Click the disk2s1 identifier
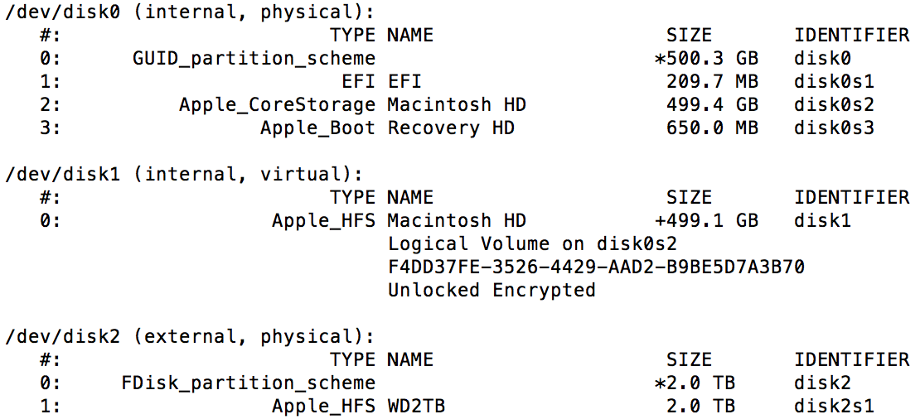Screen dimensions: 920x419 click(x=834, y=406)
